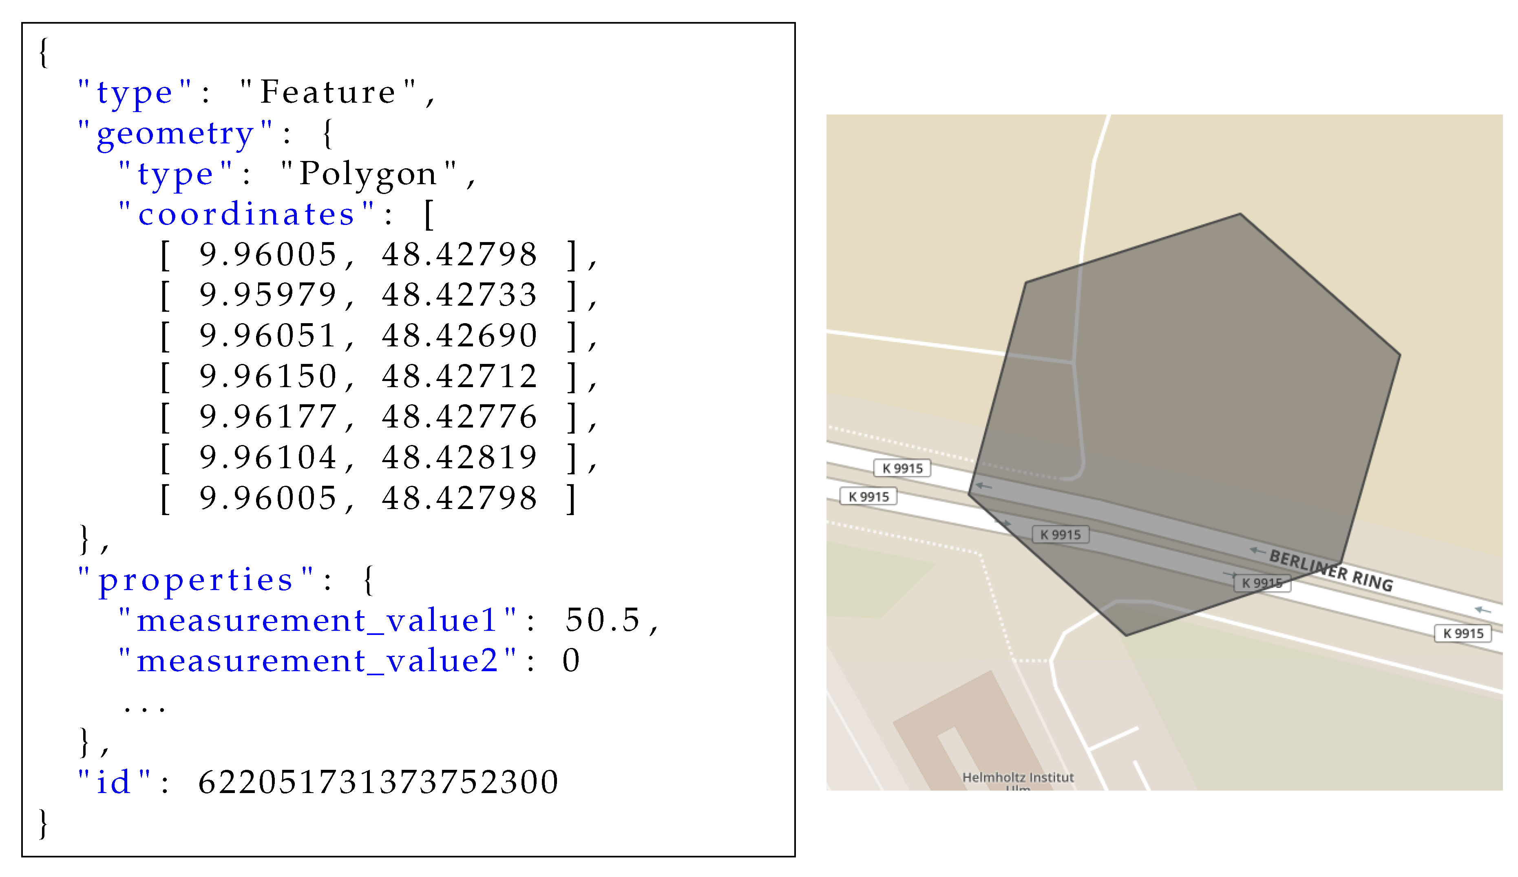Select the "geometry" key name

click(175, 133)
